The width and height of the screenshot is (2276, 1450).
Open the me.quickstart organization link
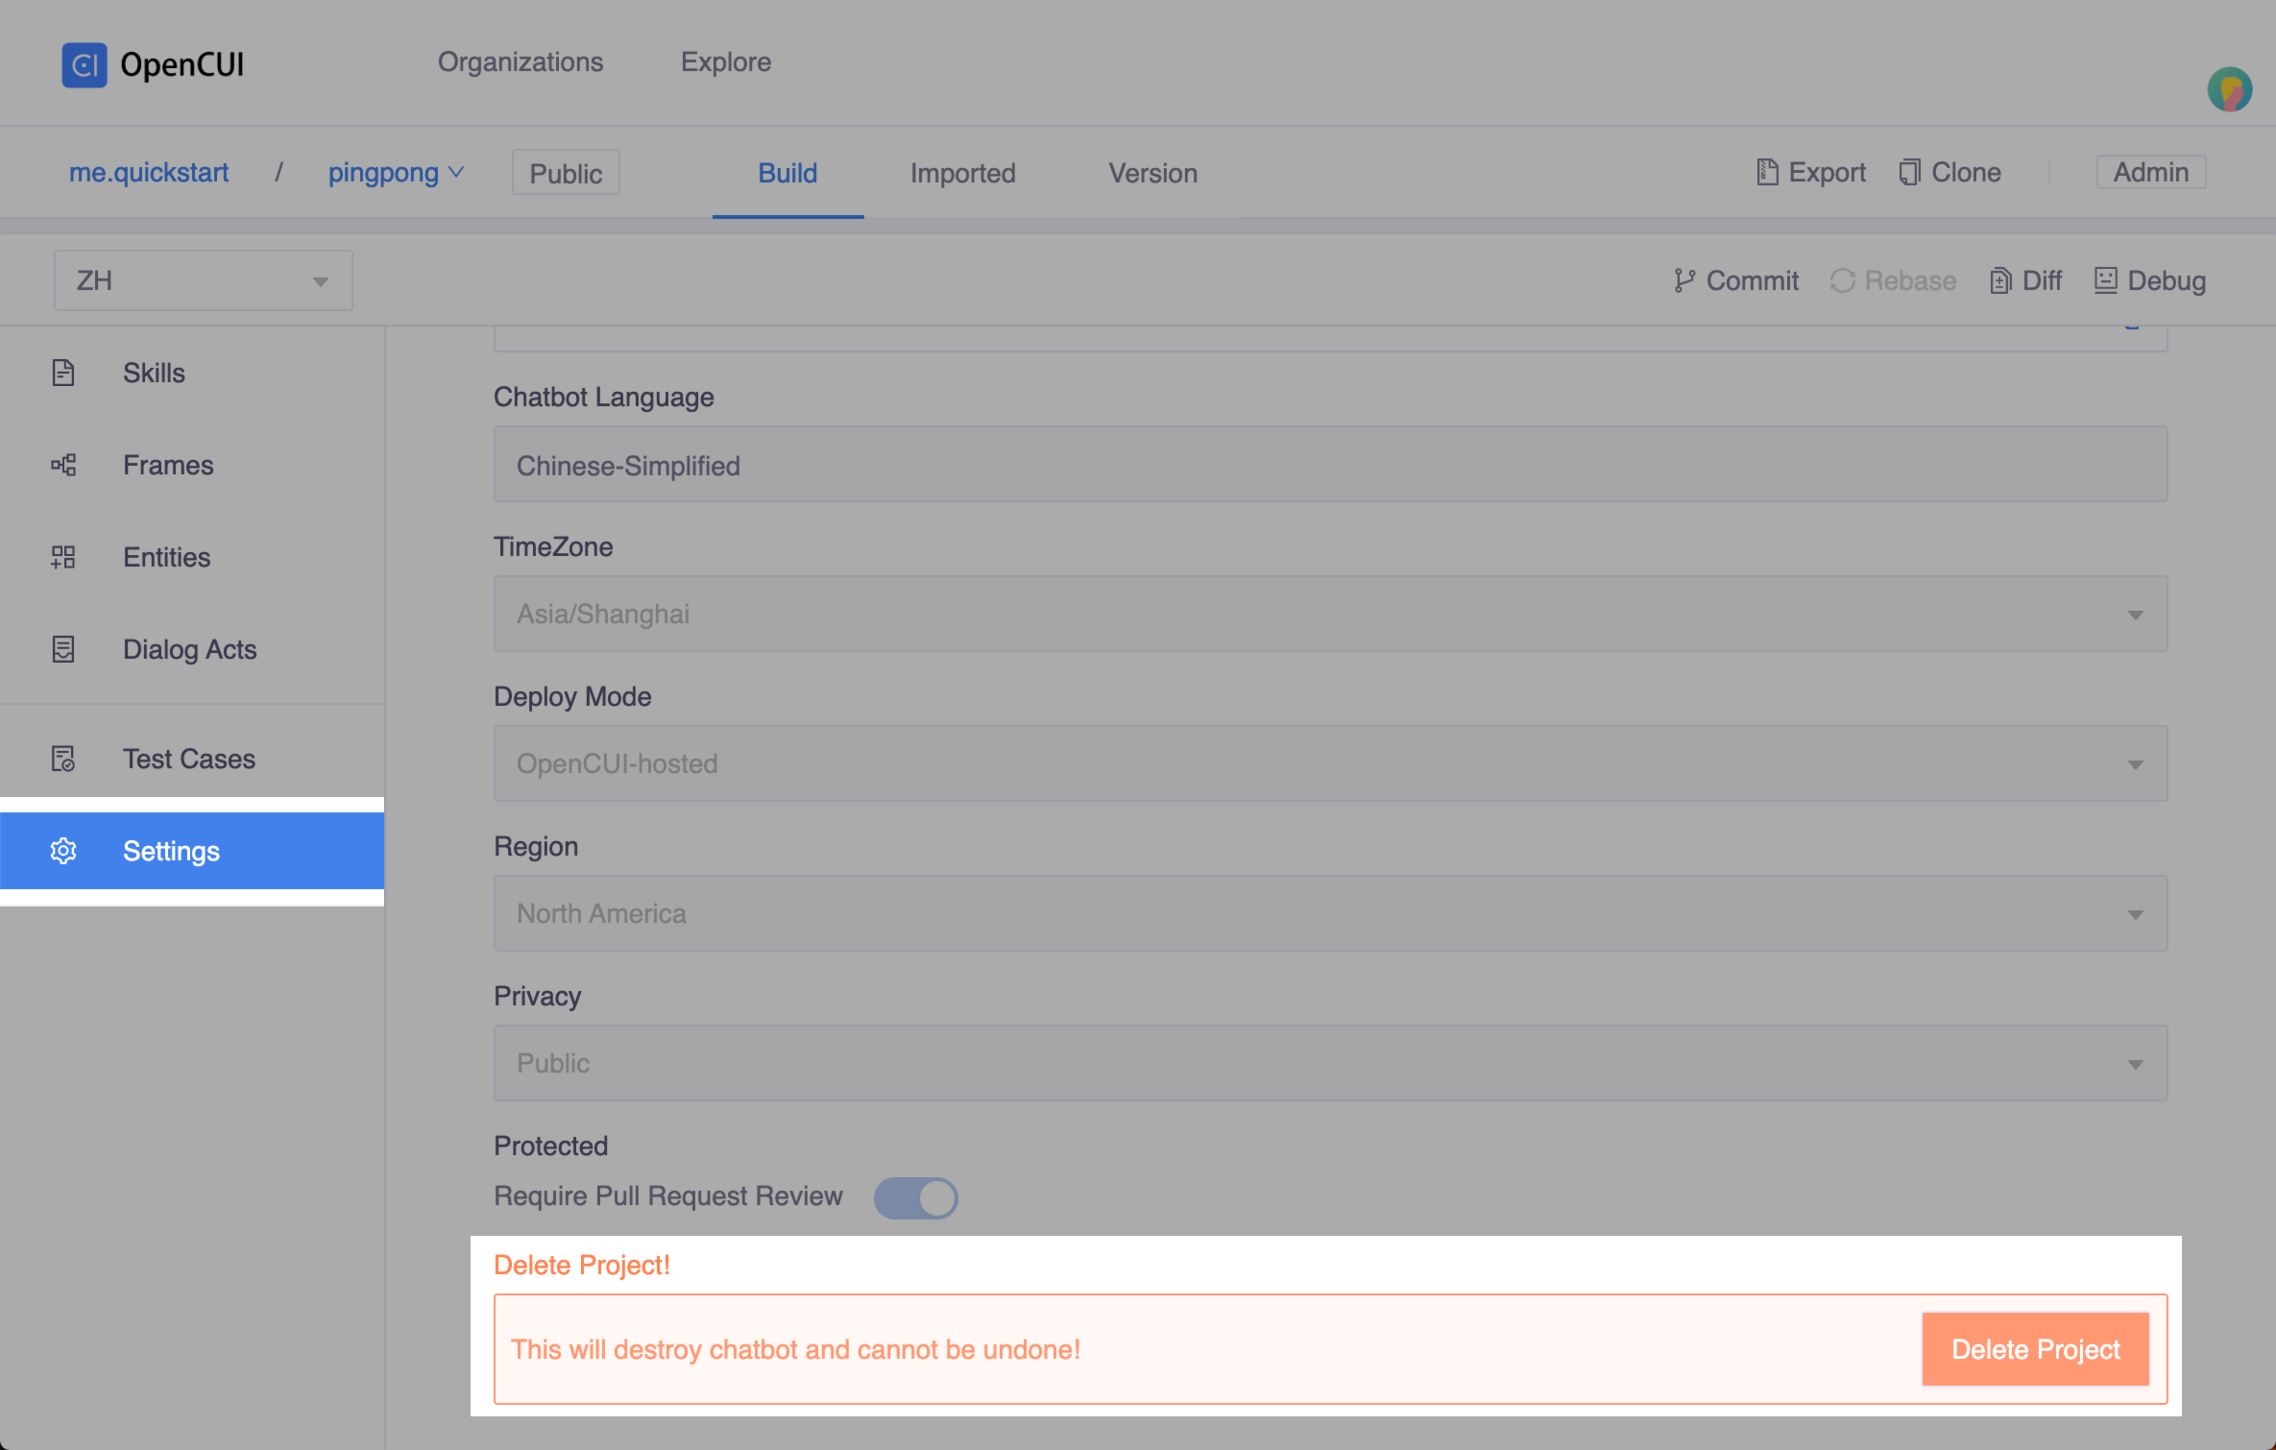(x=149, y=173)
